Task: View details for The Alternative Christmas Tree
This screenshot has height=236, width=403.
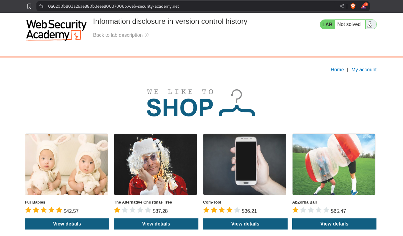Action: click(156, 224)
